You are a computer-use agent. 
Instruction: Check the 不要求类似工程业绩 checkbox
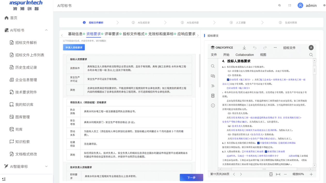coord(243,152)
